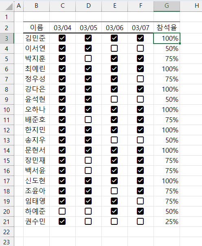The width and height of the screenshot is (202, 246).
Task: Check 조윤아's 03/06 attendance box
Action: pos(114,191)
